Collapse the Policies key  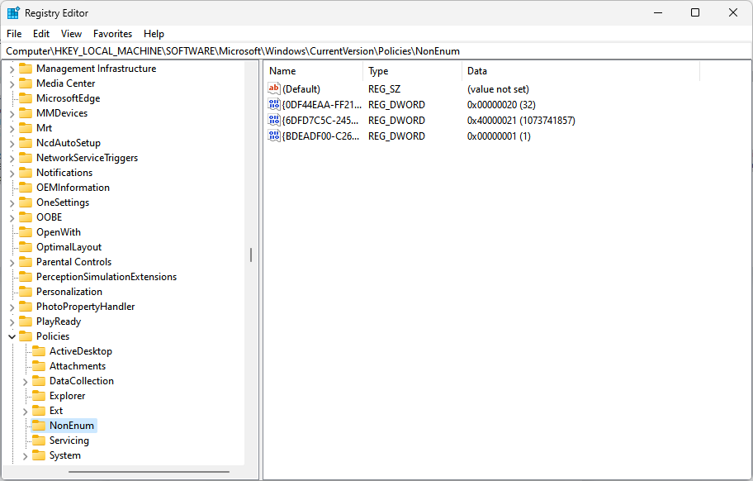[12, 337]
